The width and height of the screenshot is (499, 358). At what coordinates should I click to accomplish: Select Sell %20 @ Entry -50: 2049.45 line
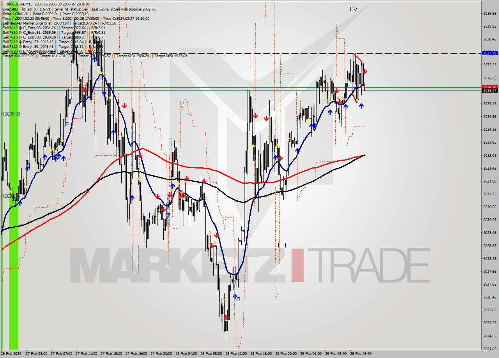coord(53,46)
